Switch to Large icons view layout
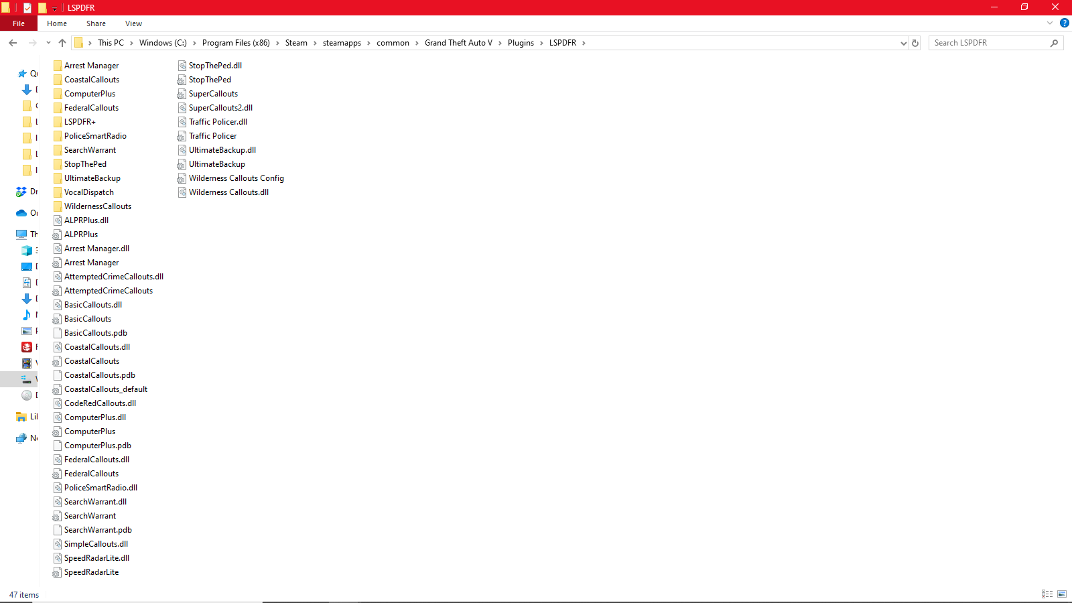This screenshot has width=1072, height=603. point(1062,594)
